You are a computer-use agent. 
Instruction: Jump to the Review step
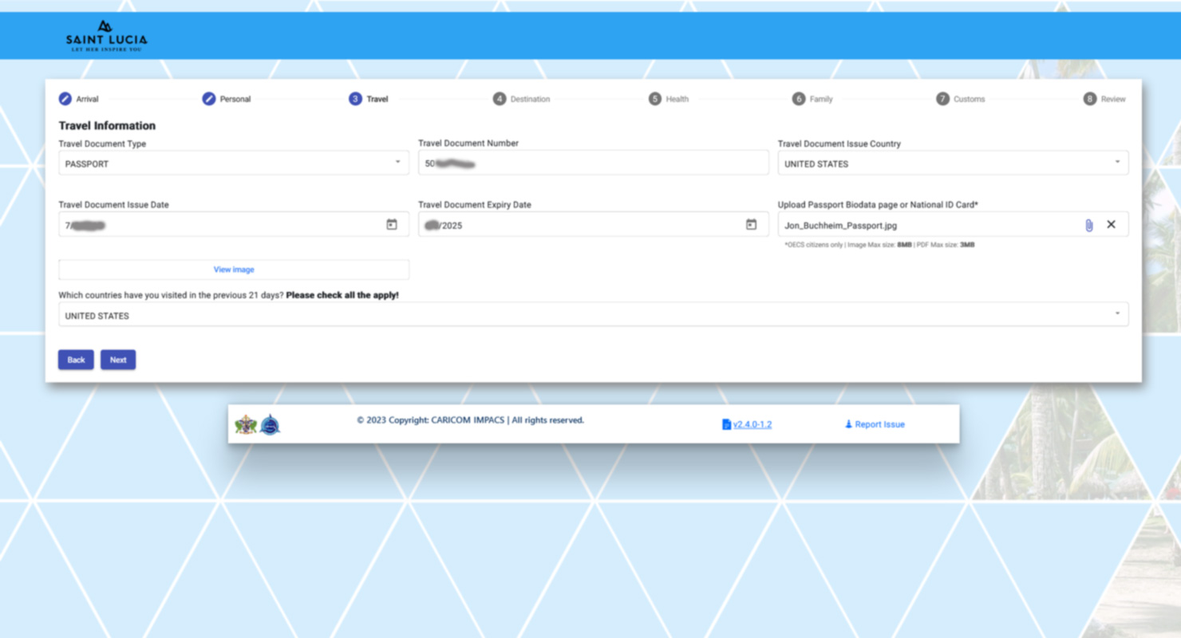click(x=1105, y=99)
